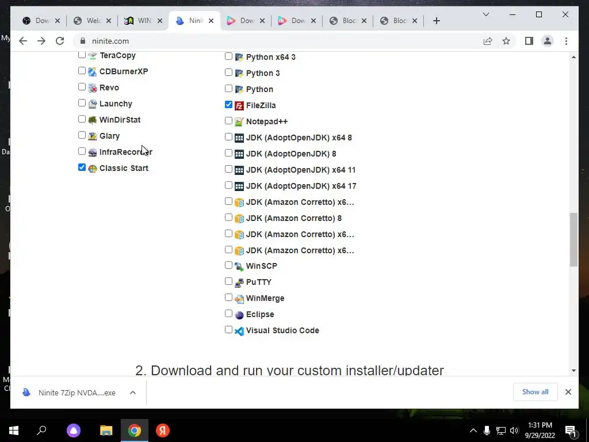Check the Eclipse checkbox
The image size is (589, 442).
(228, 314)
